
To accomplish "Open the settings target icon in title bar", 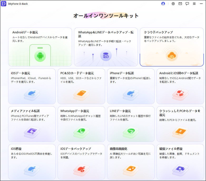I will tap(173, 4).
